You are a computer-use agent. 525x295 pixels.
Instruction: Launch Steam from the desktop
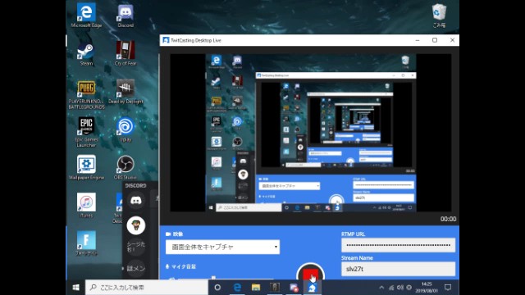coord(86,54)
